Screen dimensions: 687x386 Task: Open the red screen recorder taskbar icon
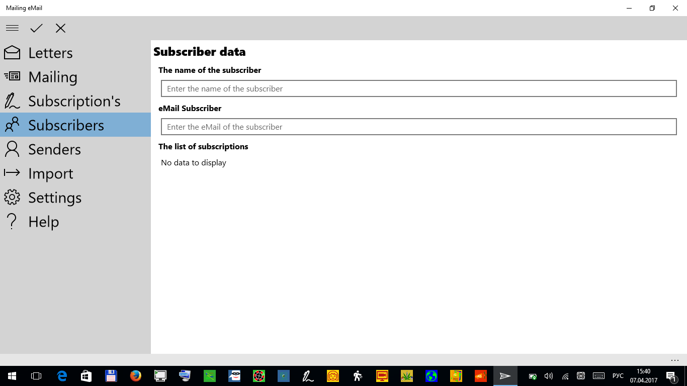(x=382, y=376)
